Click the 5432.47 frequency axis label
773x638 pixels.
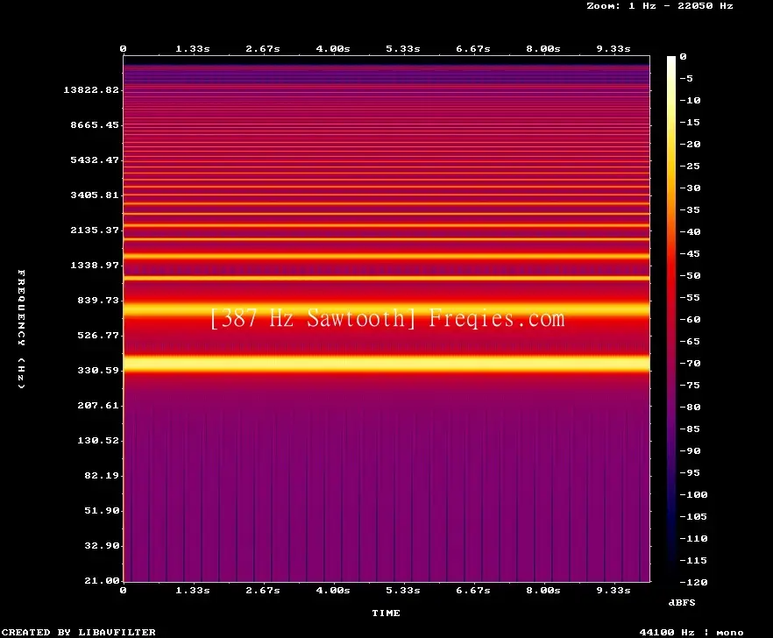pos(95,159)
